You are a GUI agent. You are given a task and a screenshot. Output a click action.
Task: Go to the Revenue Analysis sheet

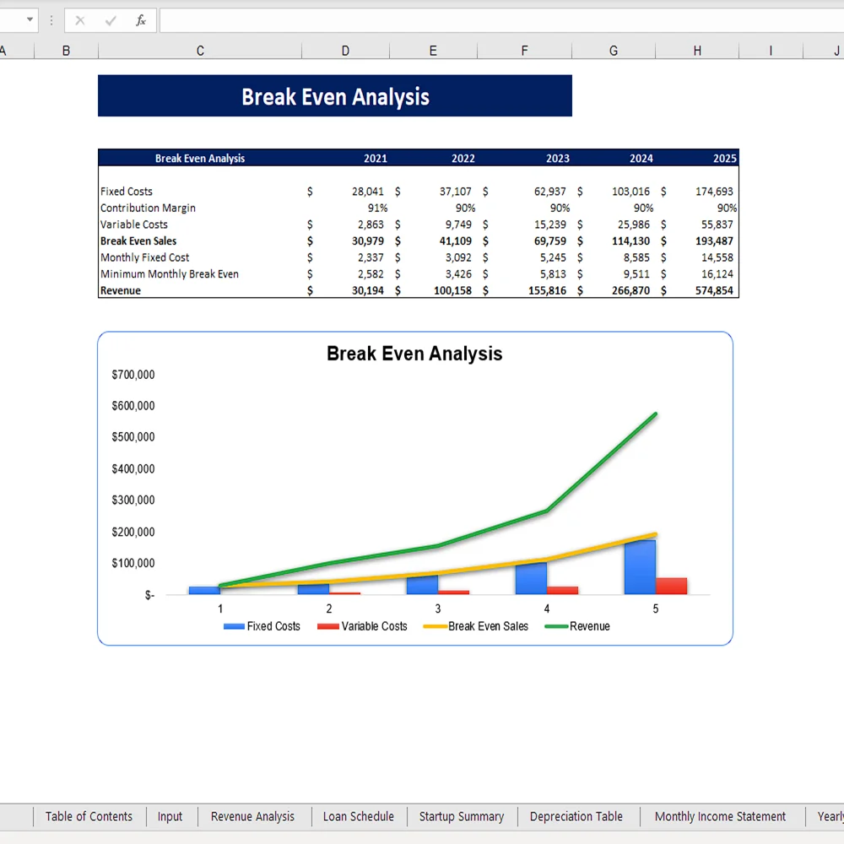[x=252, y=816]
